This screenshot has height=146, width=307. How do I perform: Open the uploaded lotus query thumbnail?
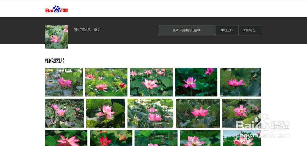(x=56, y=37)
